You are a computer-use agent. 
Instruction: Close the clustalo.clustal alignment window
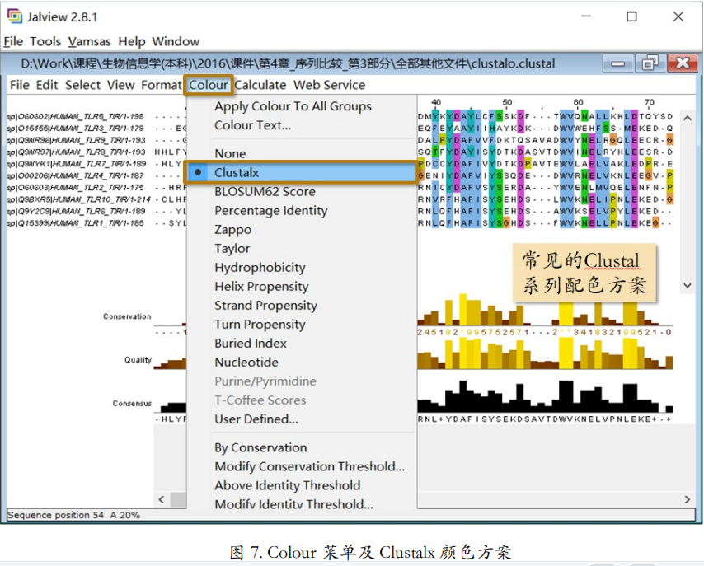point(683,63)
